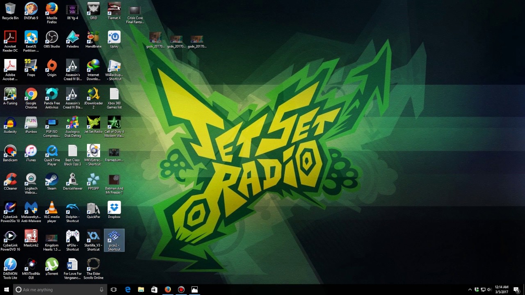This screenshot has width=525, height=295.
Task: Click the Tiamat X desktop icon
Action: click(114, 11)
